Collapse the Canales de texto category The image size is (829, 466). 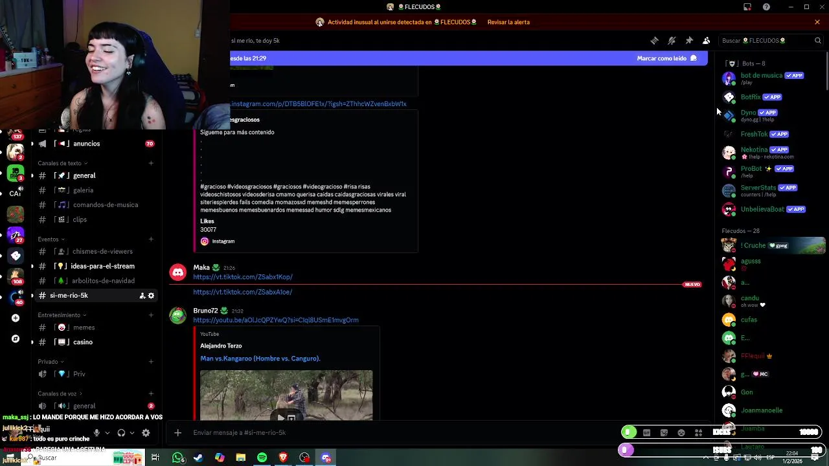[x=62, y=163]
